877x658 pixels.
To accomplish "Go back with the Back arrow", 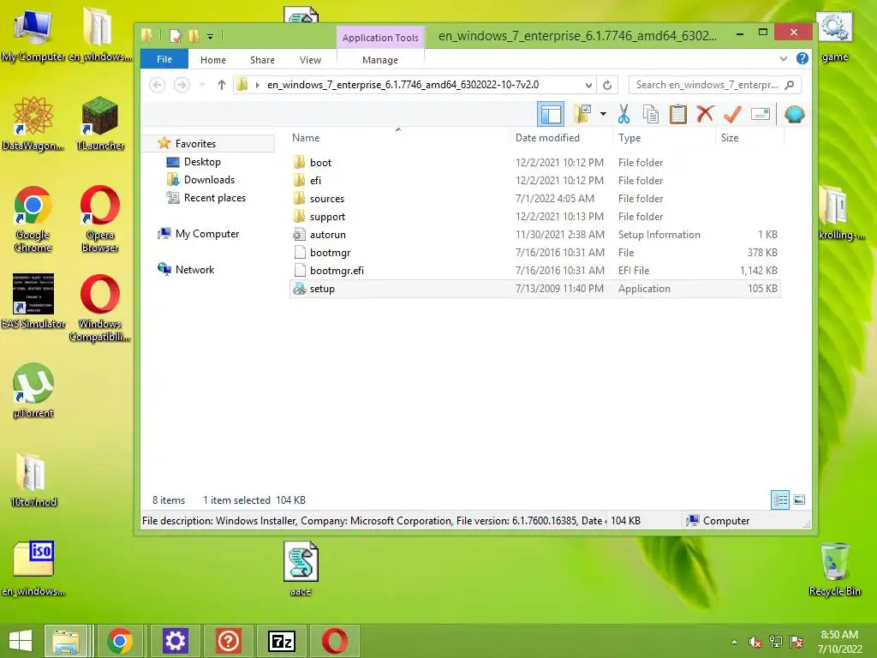I will [x=158, y=85].
